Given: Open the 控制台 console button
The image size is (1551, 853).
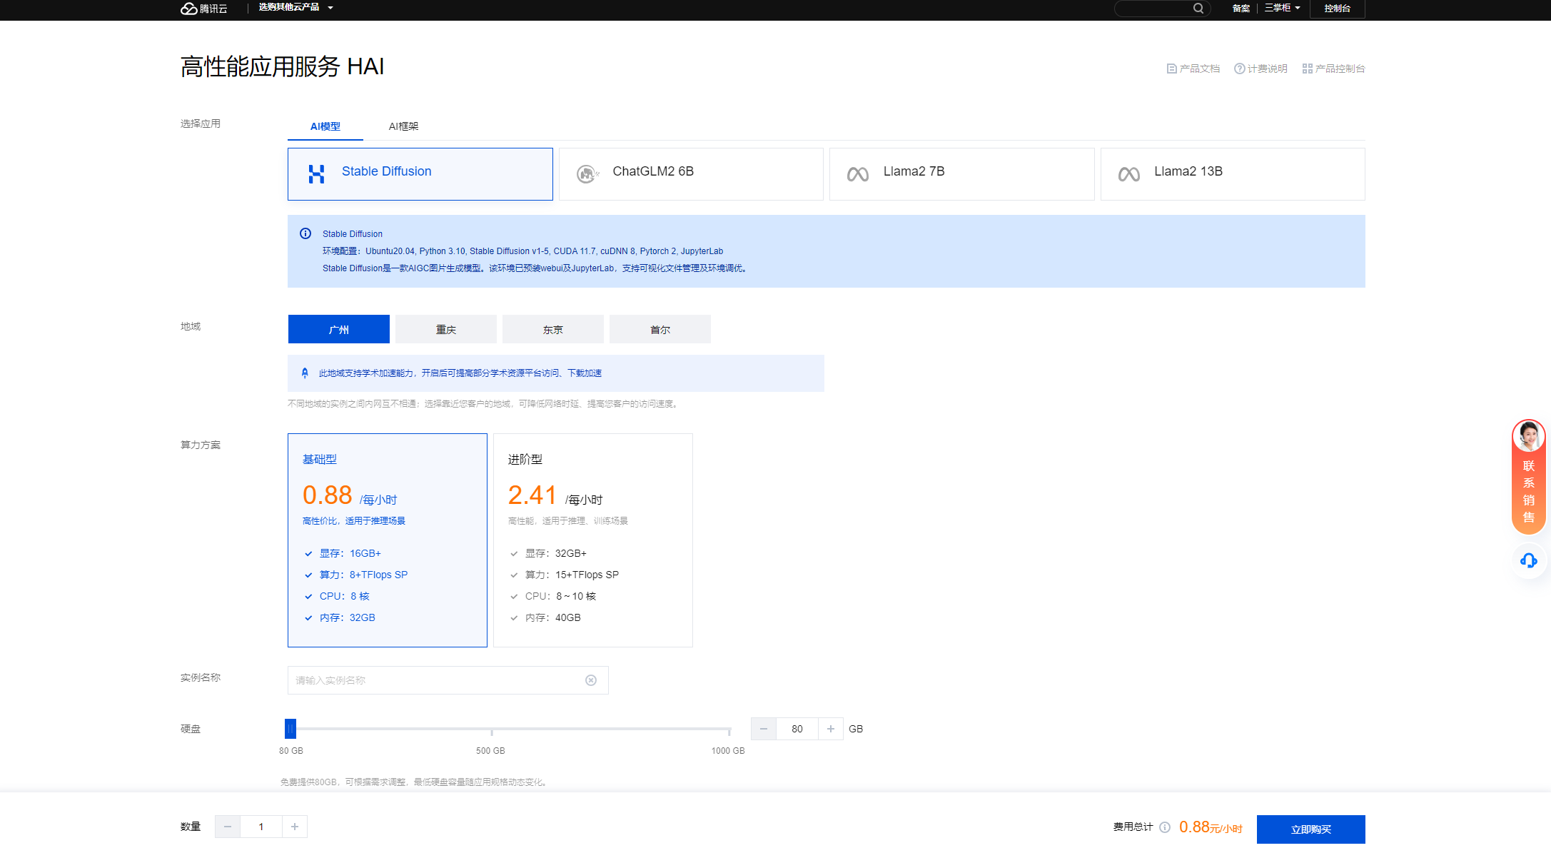Looking at the screenshot, I should (1337, 9).
